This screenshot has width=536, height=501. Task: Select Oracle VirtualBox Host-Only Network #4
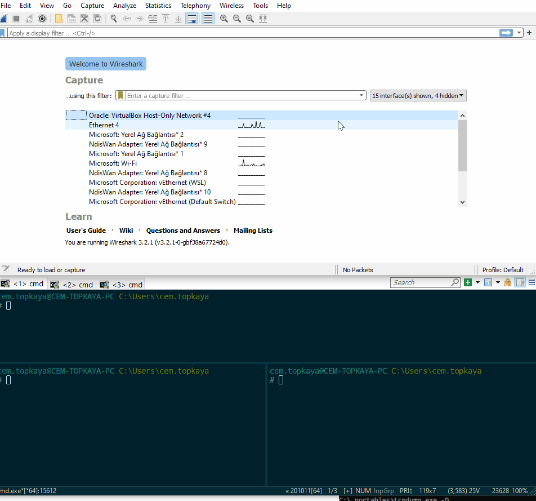pyautogui.click(x=261, y=116)
